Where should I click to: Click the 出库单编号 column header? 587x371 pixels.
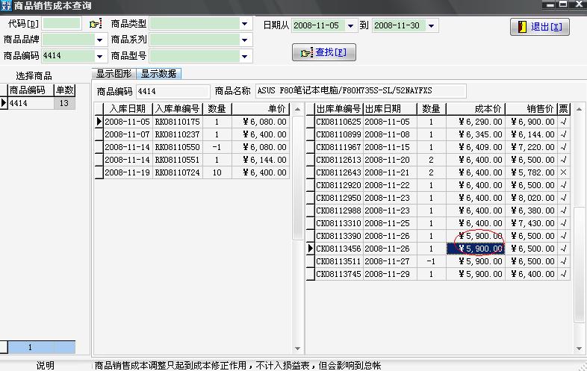click(338, 109)
